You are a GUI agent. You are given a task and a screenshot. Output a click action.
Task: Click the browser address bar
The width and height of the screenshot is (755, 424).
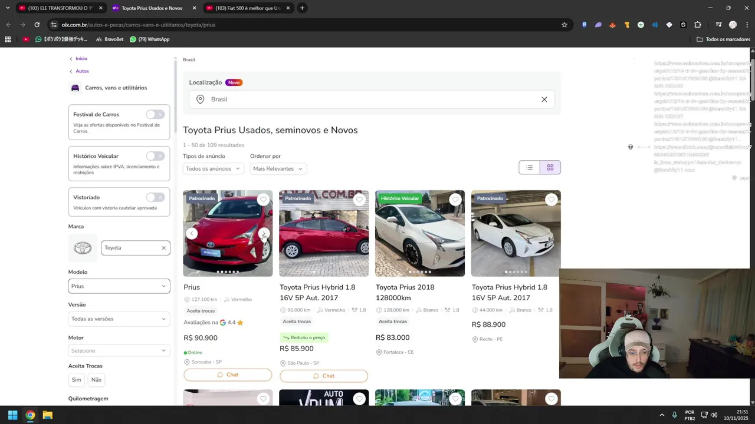307,25
